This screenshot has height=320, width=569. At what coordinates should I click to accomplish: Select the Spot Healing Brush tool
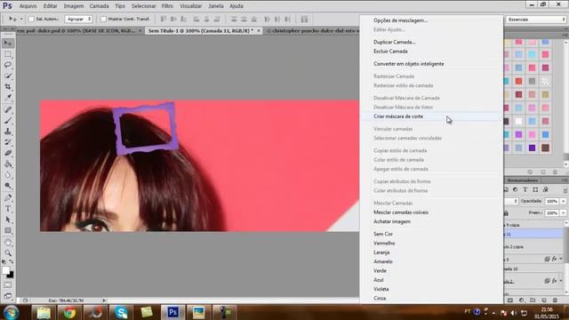pyautogui.click(x=8, y=109)
